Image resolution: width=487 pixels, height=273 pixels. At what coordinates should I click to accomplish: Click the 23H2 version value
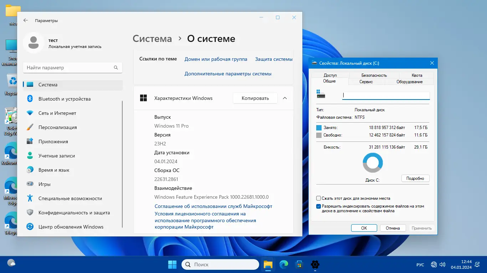pyautogui.click(x=160, y=144)
